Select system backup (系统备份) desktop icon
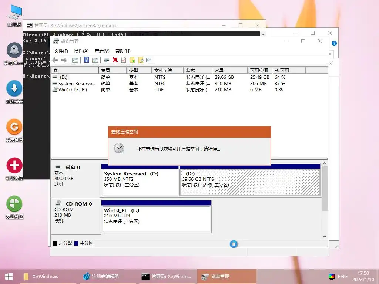This screenshot has width=379, height=284. pyautogui.click(x=14, y=131)
